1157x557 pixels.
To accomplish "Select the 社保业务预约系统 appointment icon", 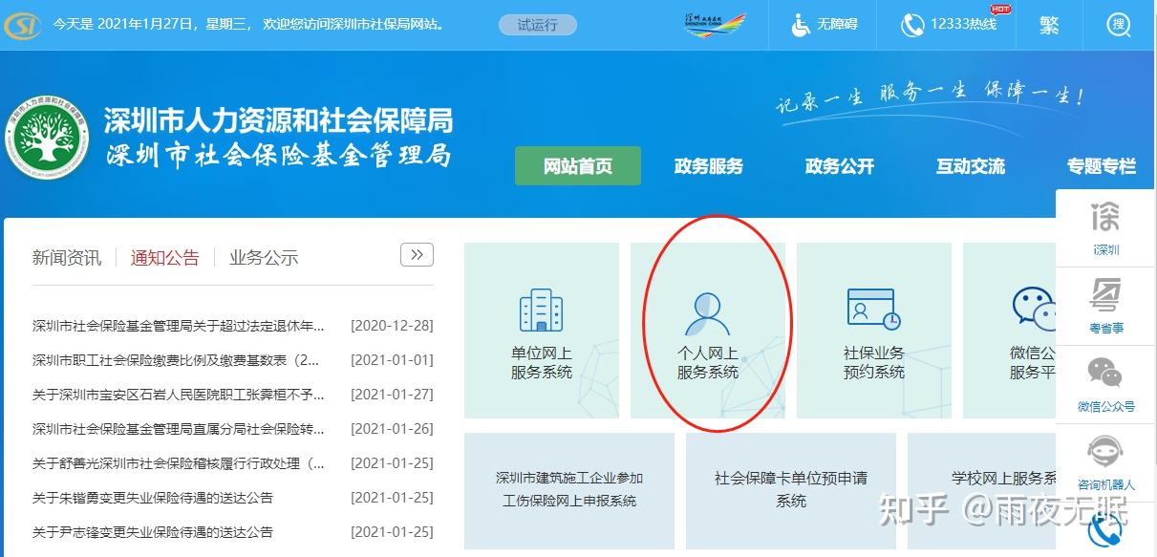I will (x=873, y=309).
